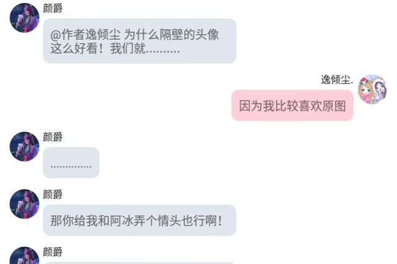Viewport: 397px width, 264px height.
Task: Click the word 原图 in the pink bubble
Action: 334,106
